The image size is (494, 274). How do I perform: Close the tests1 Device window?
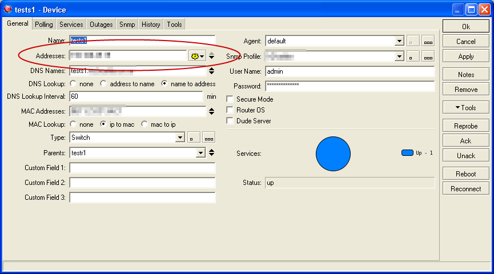tap(484, 10)
